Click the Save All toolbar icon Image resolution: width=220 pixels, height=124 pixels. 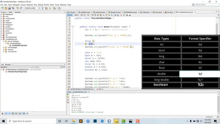pyautogui.click(x=13, y=8)
